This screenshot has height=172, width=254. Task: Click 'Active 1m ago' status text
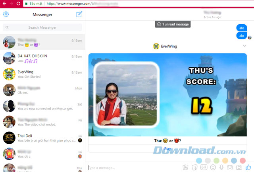pos(212,17)
